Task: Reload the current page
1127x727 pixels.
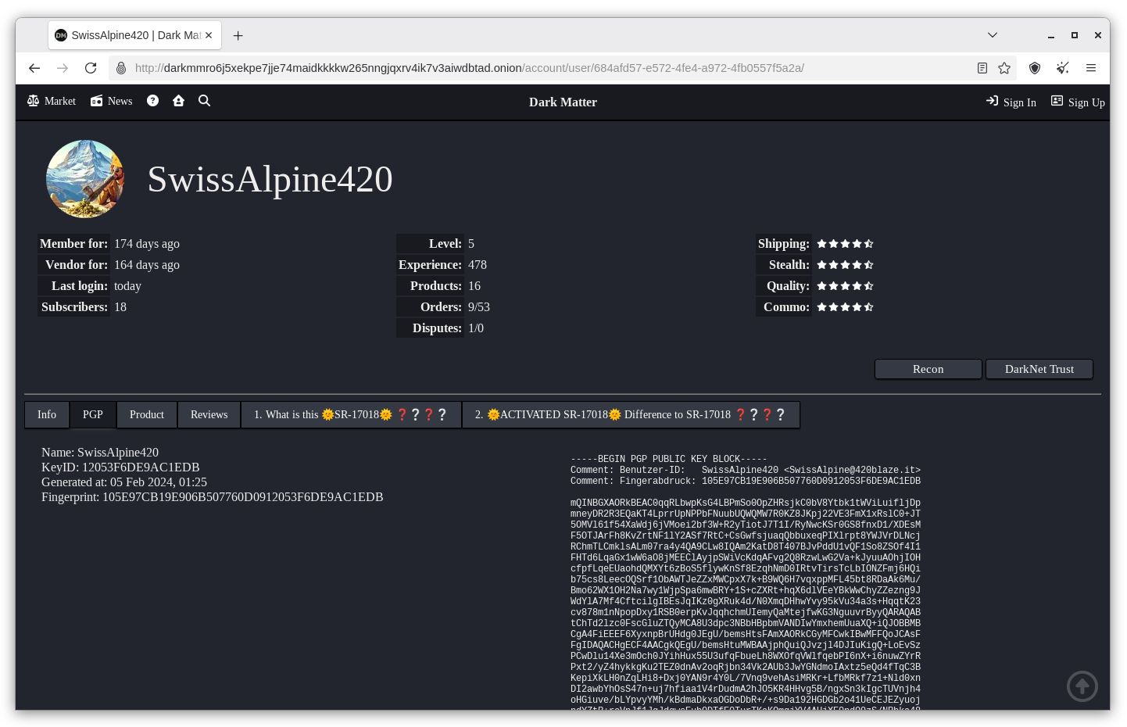Action: (x=91, y=68)
